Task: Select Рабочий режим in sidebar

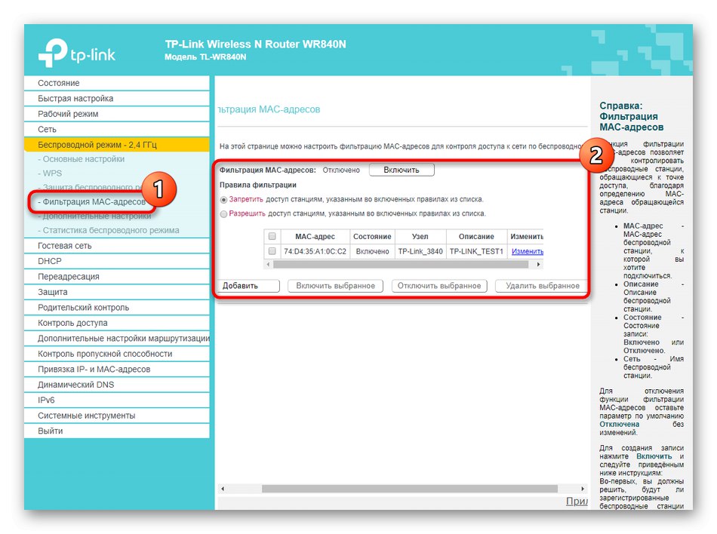Action: (x=116, y=114)
